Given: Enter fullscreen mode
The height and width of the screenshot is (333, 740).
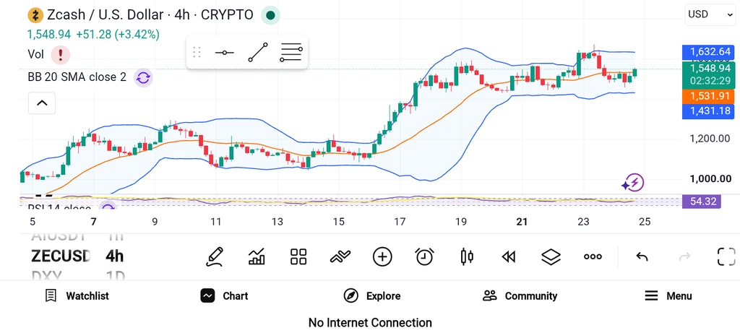Looking at the screenshot, I should (726, 256).
